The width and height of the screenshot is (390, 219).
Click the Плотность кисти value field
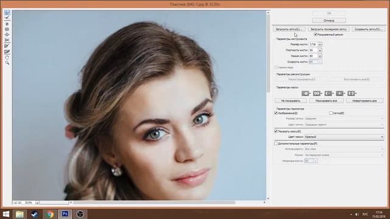tap(313, 50)
